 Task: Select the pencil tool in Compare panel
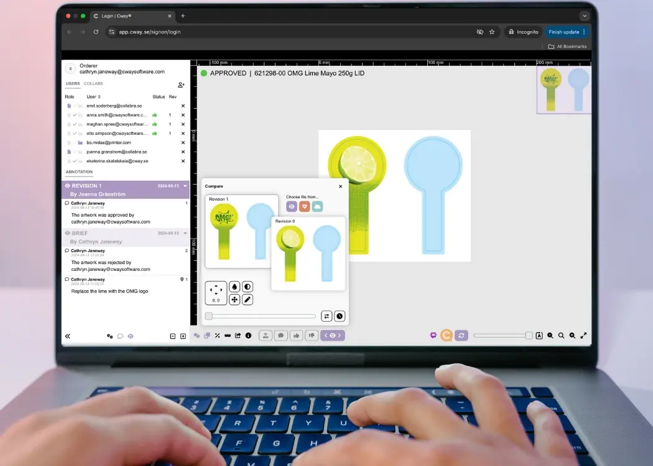(247, 299)
